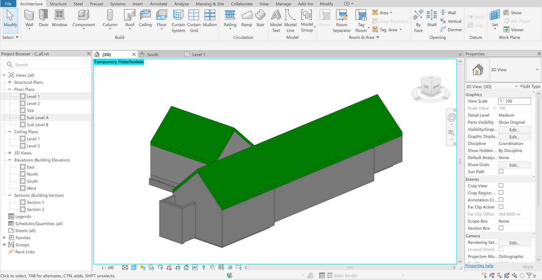Viewport: 542px width, 280px height.
Task: Select the Curtain Grid tool
Action: tap(194, 21)
